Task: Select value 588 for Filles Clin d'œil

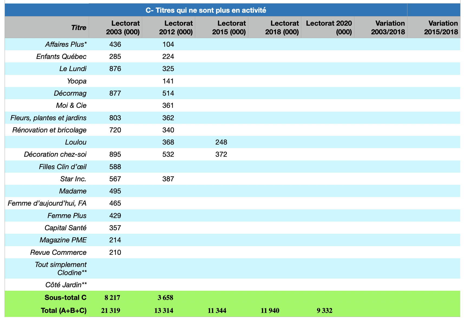Action: (x=115, y=167)
